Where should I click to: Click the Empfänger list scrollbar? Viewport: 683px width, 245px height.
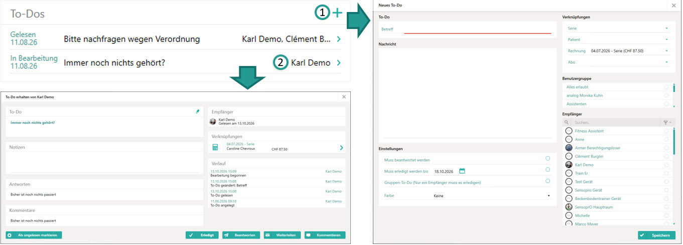point(674,141)
